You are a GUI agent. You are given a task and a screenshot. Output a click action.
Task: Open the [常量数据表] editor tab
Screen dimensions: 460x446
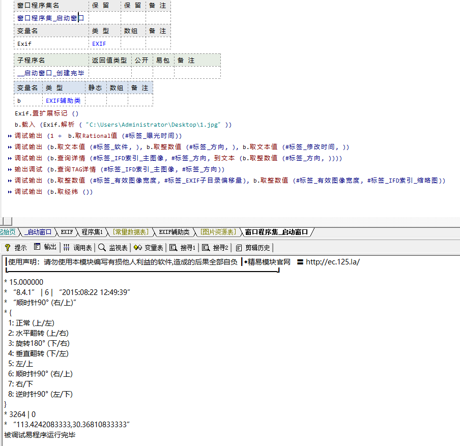(131, 232)
